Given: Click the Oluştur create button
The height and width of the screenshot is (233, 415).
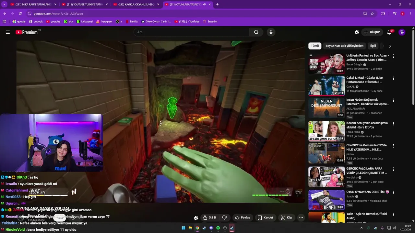Looking at the screenshot, I should 372,32.
